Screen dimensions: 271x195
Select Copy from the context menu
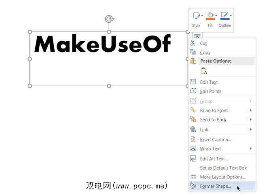coord(222,52)
